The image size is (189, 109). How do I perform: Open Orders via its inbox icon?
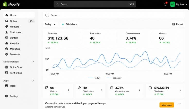pos(6,21)
